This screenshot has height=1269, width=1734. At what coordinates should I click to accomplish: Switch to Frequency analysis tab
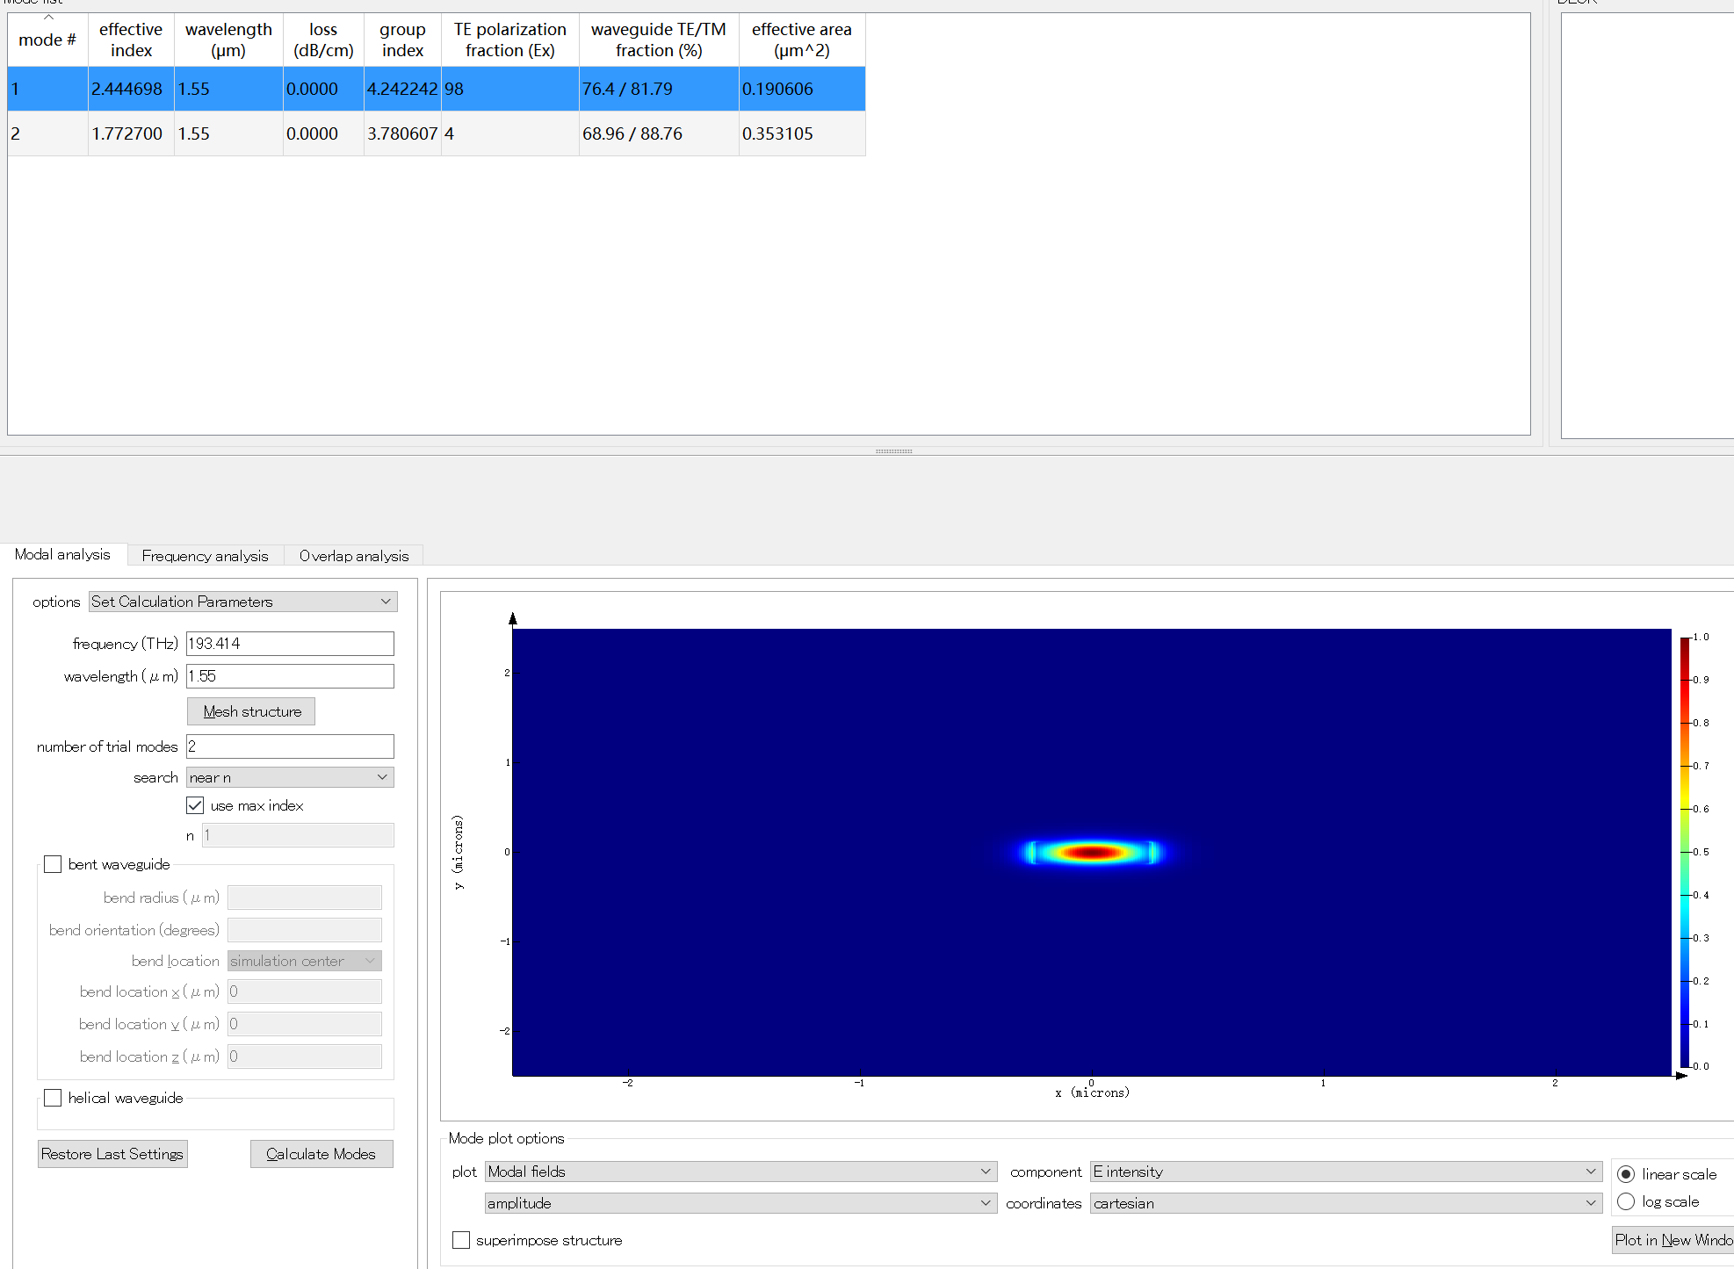[x=205, y=556]
